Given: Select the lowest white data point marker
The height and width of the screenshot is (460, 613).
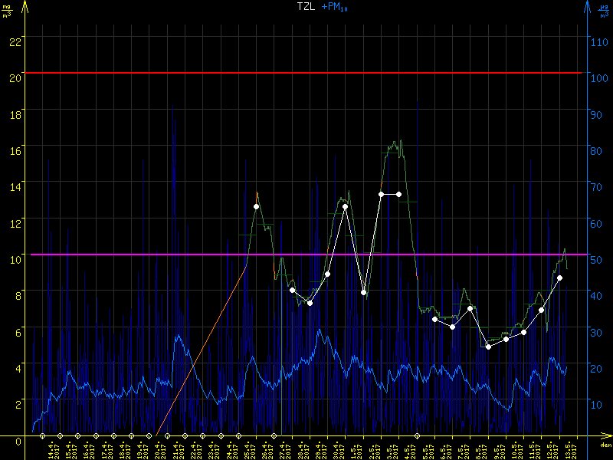Looking at the screenshot, I should pyautogui.click(x=488, y=347).
